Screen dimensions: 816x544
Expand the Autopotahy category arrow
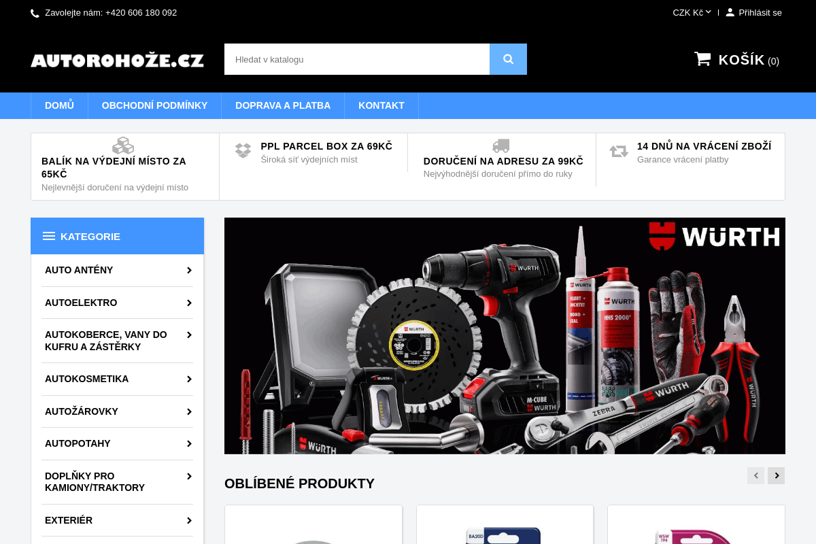(x=189, y=443)
